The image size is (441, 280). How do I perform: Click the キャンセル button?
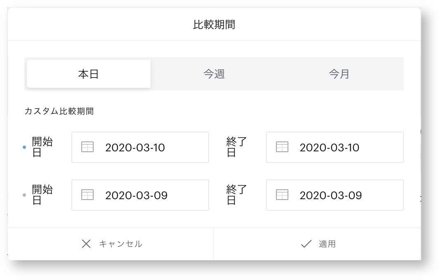[111, 244]
